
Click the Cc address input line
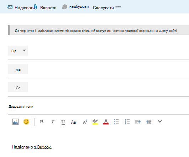tap(109, 87)
